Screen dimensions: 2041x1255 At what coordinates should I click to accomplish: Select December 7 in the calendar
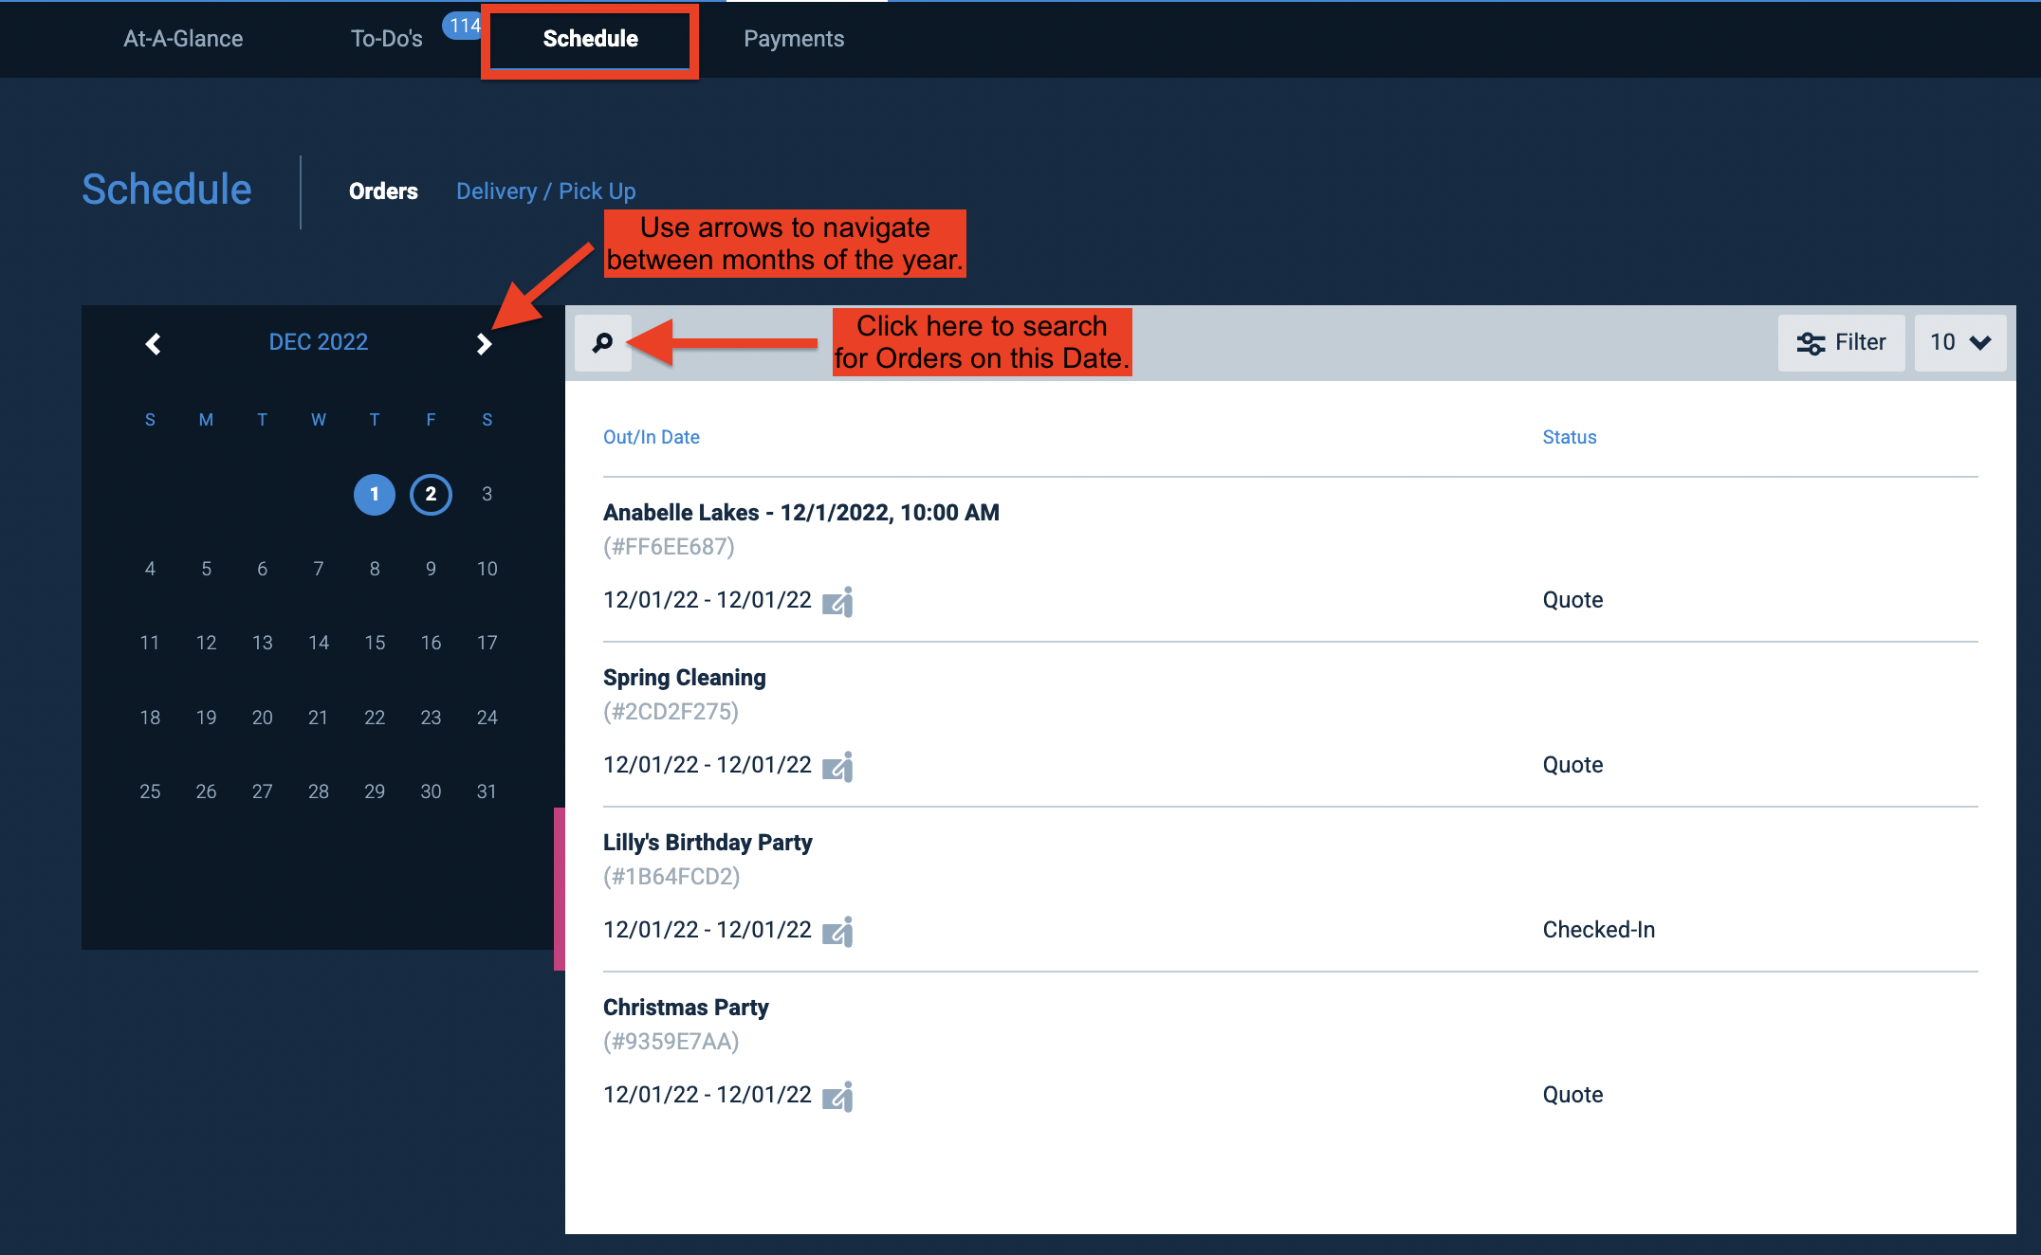click(319, 569)
